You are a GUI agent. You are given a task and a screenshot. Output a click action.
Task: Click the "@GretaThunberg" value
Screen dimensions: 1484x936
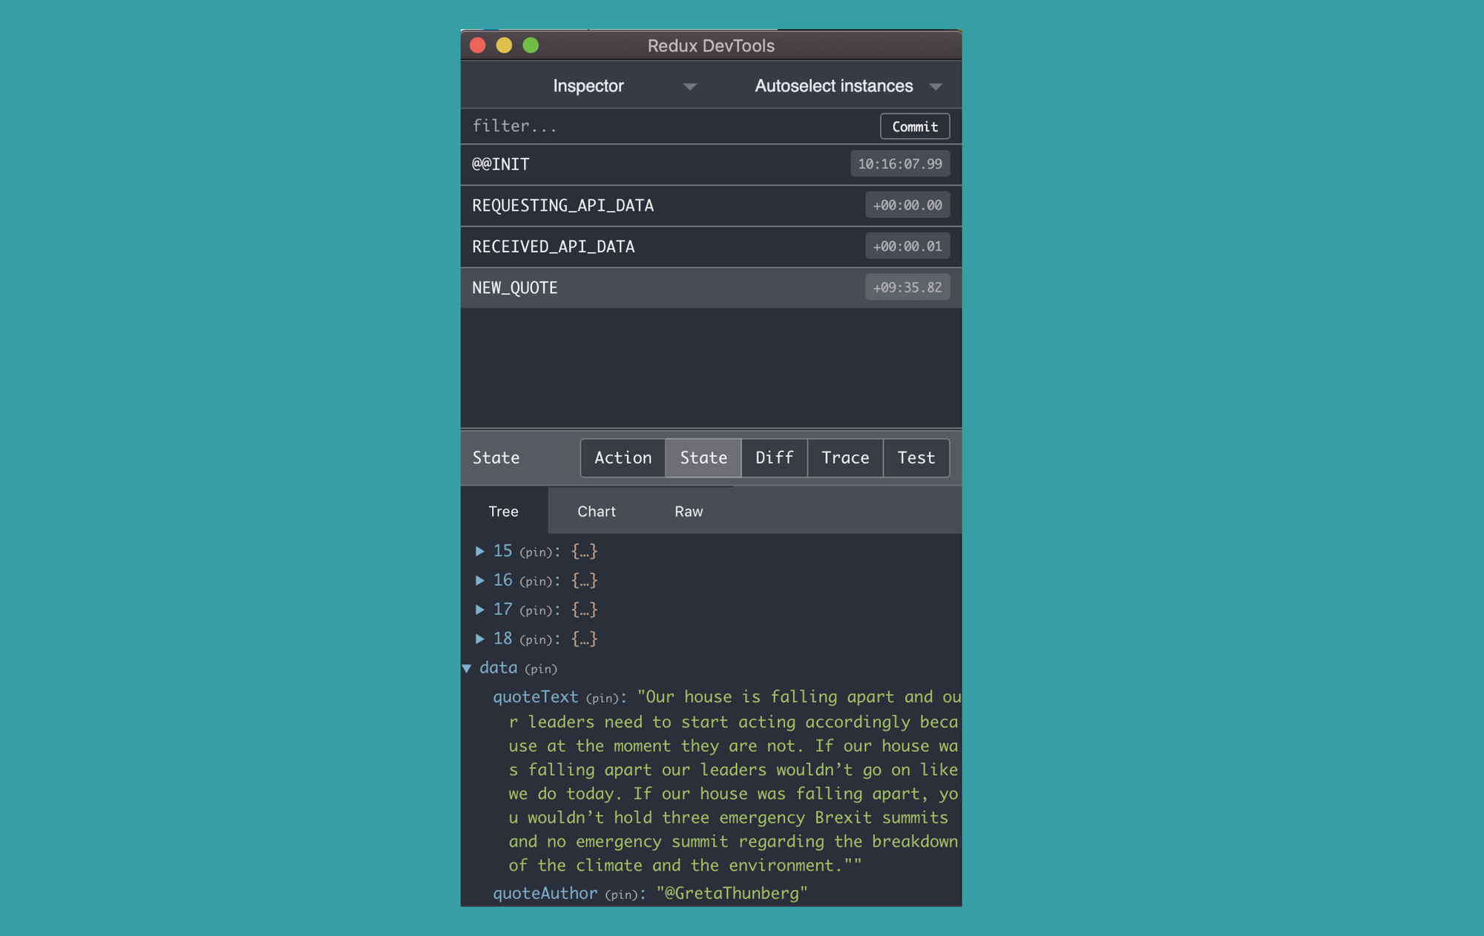point(732,894)
